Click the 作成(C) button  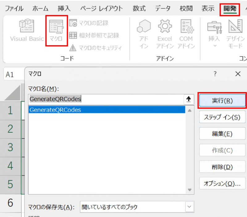[222, 151]
